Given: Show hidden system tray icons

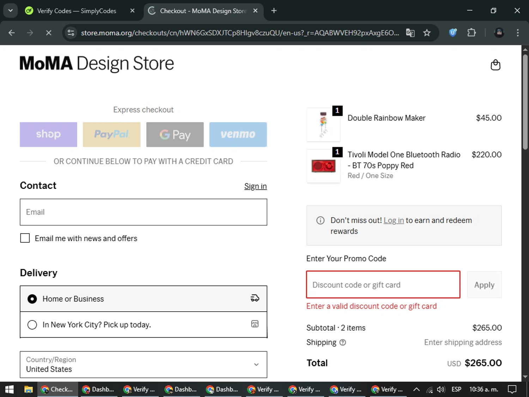Looking at the screenshot, I should coord(416,390).
